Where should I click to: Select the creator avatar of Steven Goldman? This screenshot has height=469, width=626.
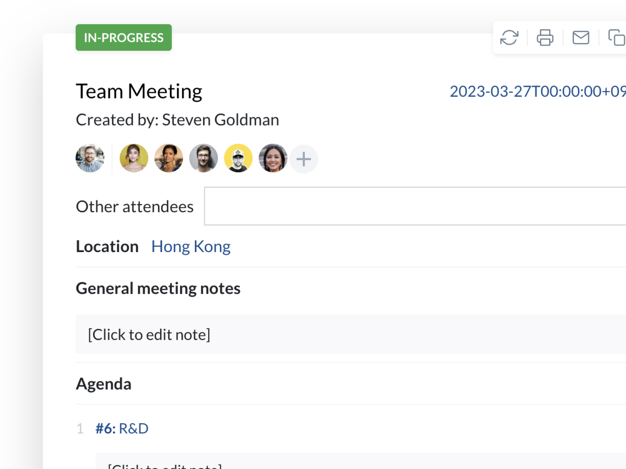tap(90, 158)
